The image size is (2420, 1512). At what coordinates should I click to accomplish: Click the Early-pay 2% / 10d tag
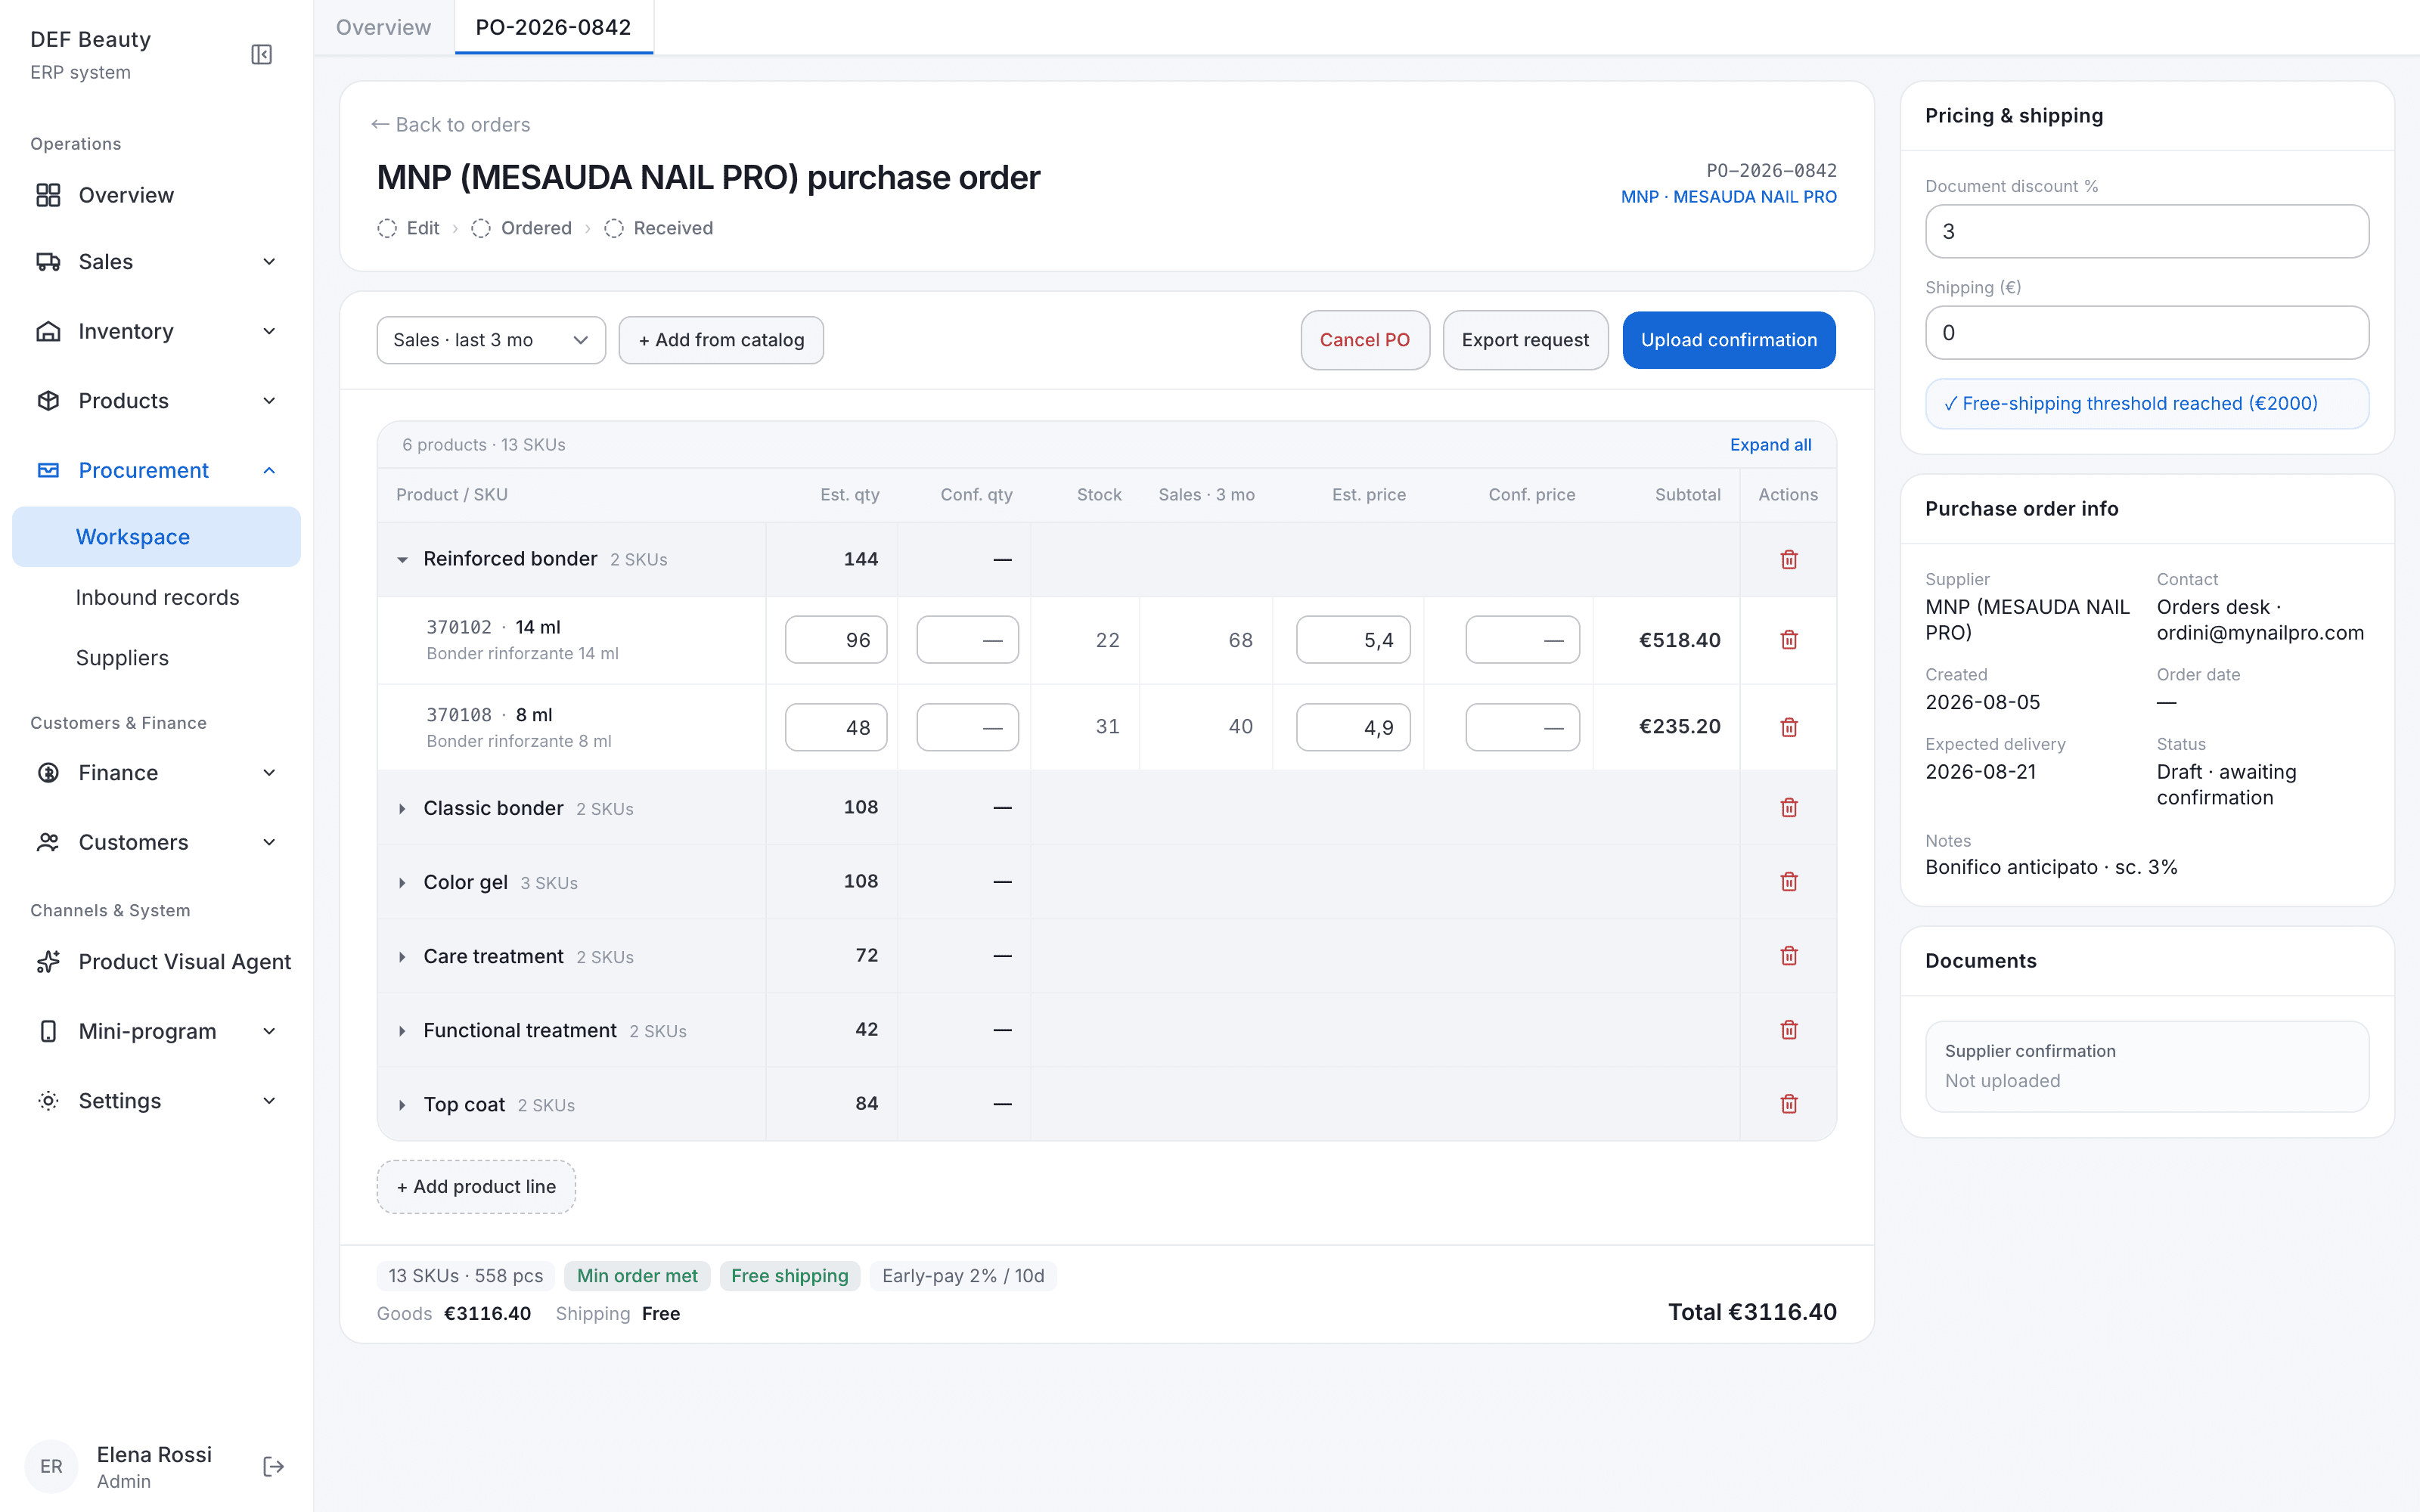pos(963,1276)
